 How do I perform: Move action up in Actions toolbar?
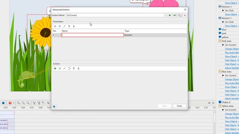(x=74, y=68)
